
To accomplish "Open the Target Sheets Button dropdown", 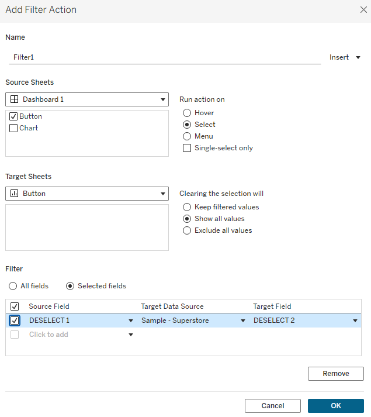I will pyautogui.click(x=163, y=194).
